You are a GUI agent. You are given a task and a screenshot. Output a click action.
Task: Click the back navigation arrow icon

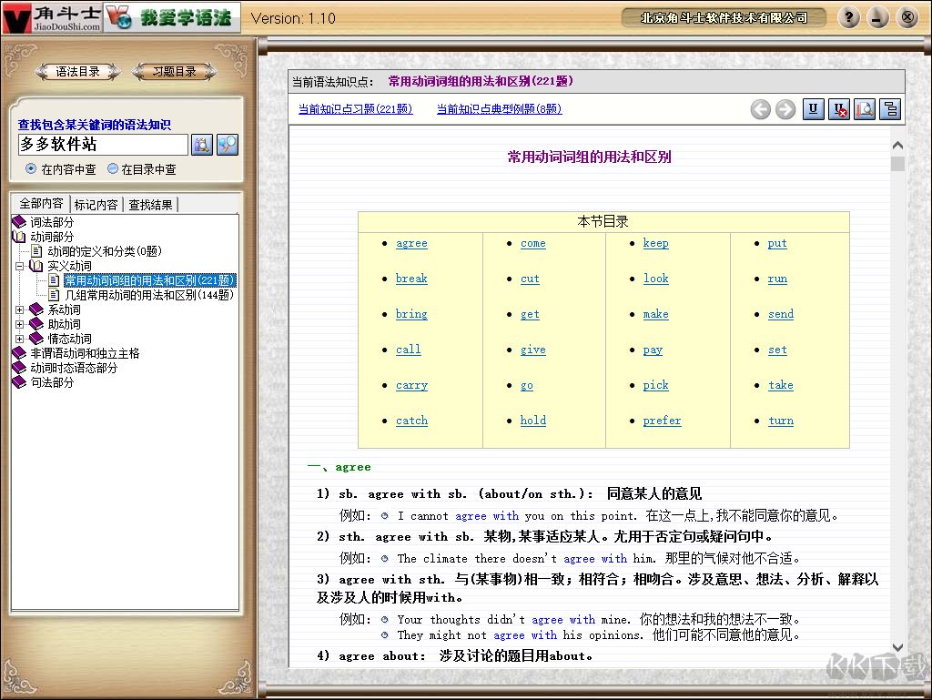[x=761, y=109]
